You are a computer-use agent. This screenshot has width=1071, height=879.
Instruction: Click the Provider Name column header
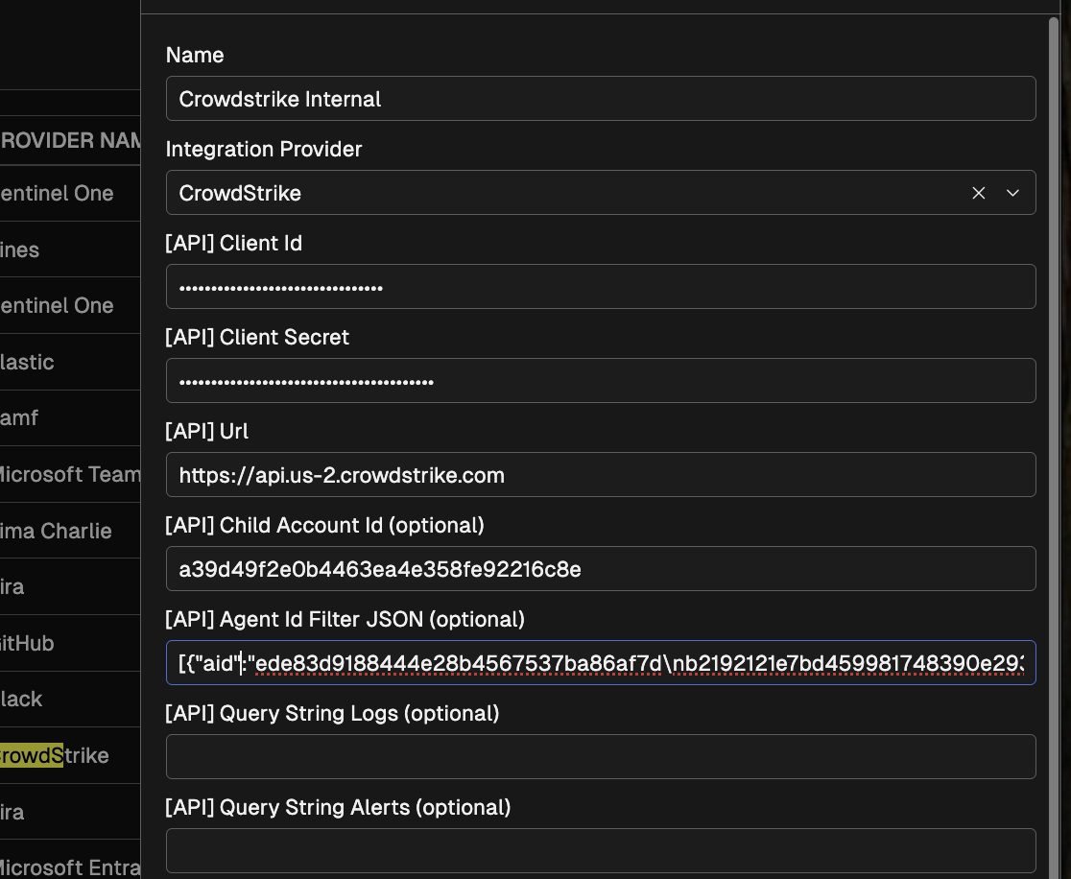[70, 140]
